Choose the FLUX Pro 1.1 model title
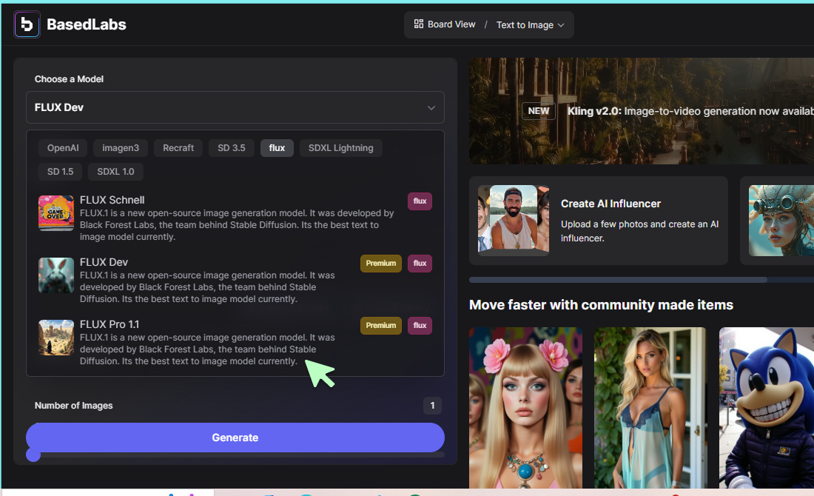 click(x=110, y=324)
